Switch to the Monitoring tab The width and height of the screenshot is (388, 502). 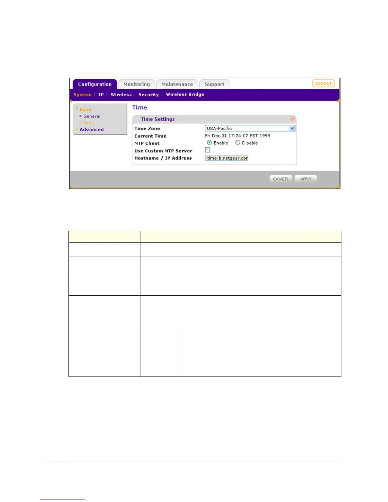click(x=137, y=84)
